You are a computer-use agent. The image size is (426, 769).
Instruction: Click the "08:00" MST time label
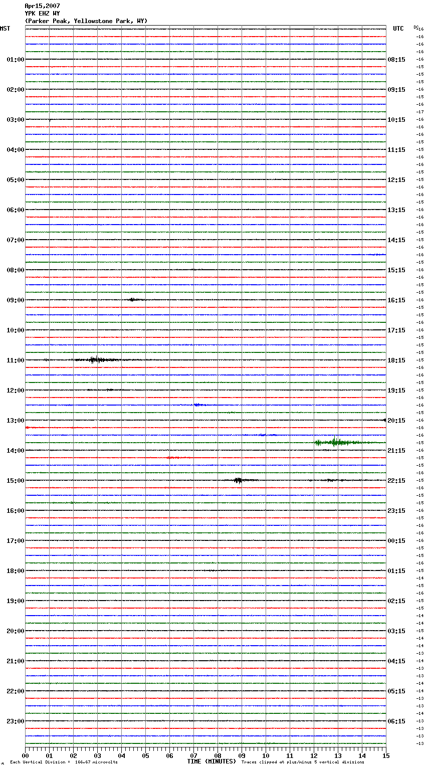click(16, 270)
